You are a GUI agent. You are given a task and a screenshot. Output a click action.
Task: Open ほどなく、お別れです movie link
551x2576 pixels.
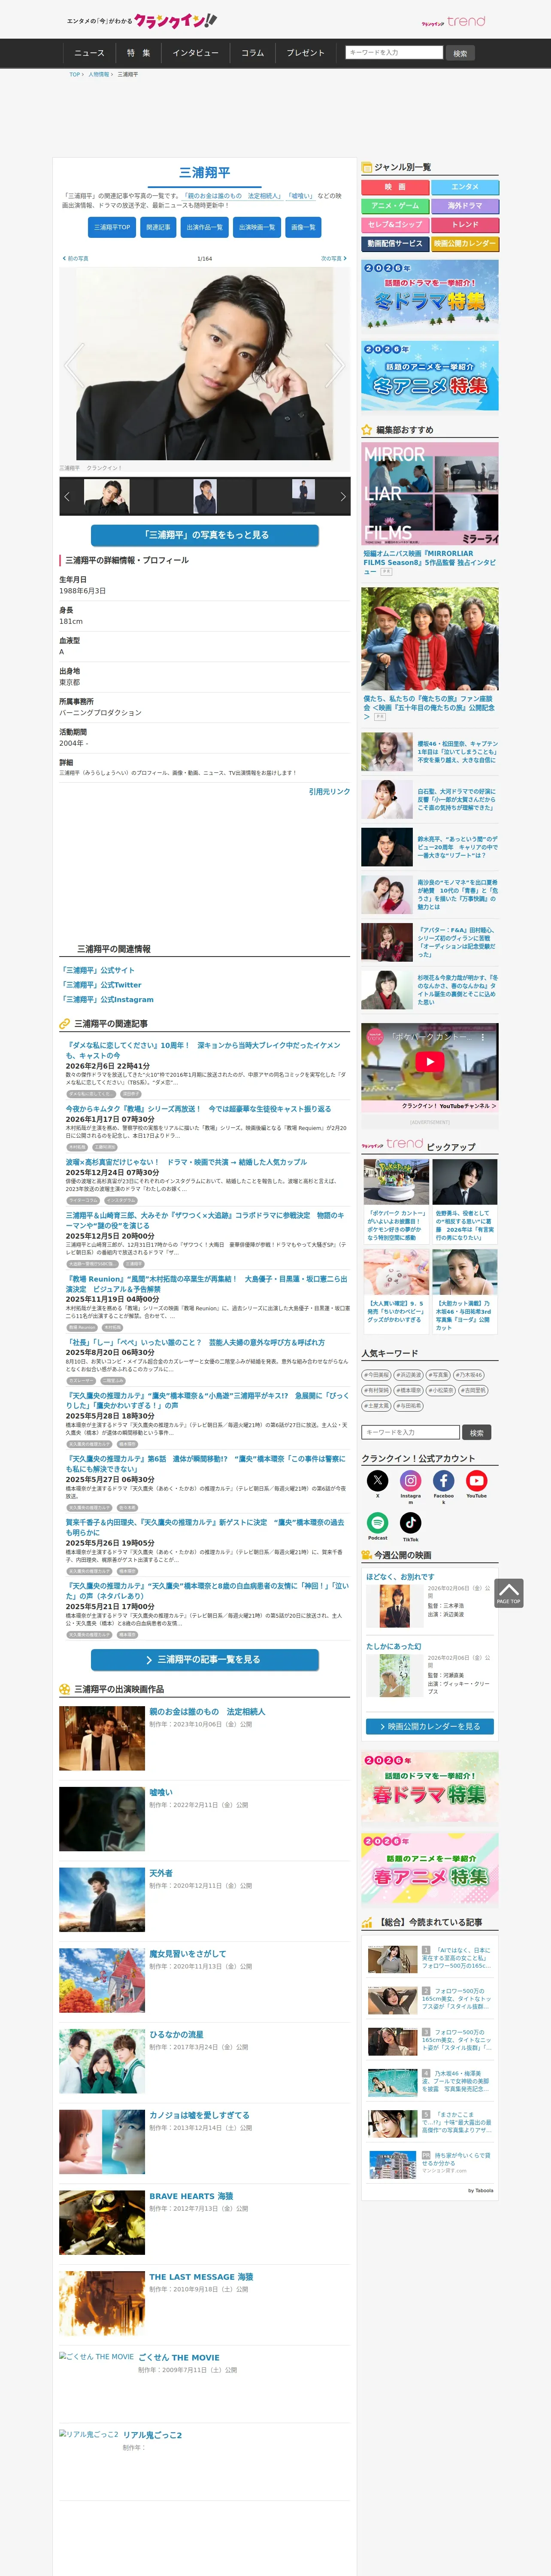coord(400,1577)
